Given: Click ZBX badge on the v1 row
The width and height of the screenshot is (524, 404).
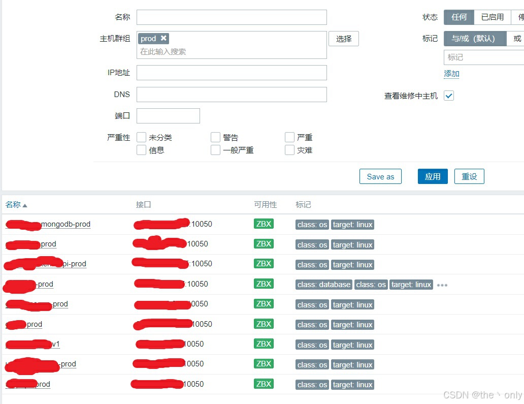Looking at the screenshot, I should [264, 344].
